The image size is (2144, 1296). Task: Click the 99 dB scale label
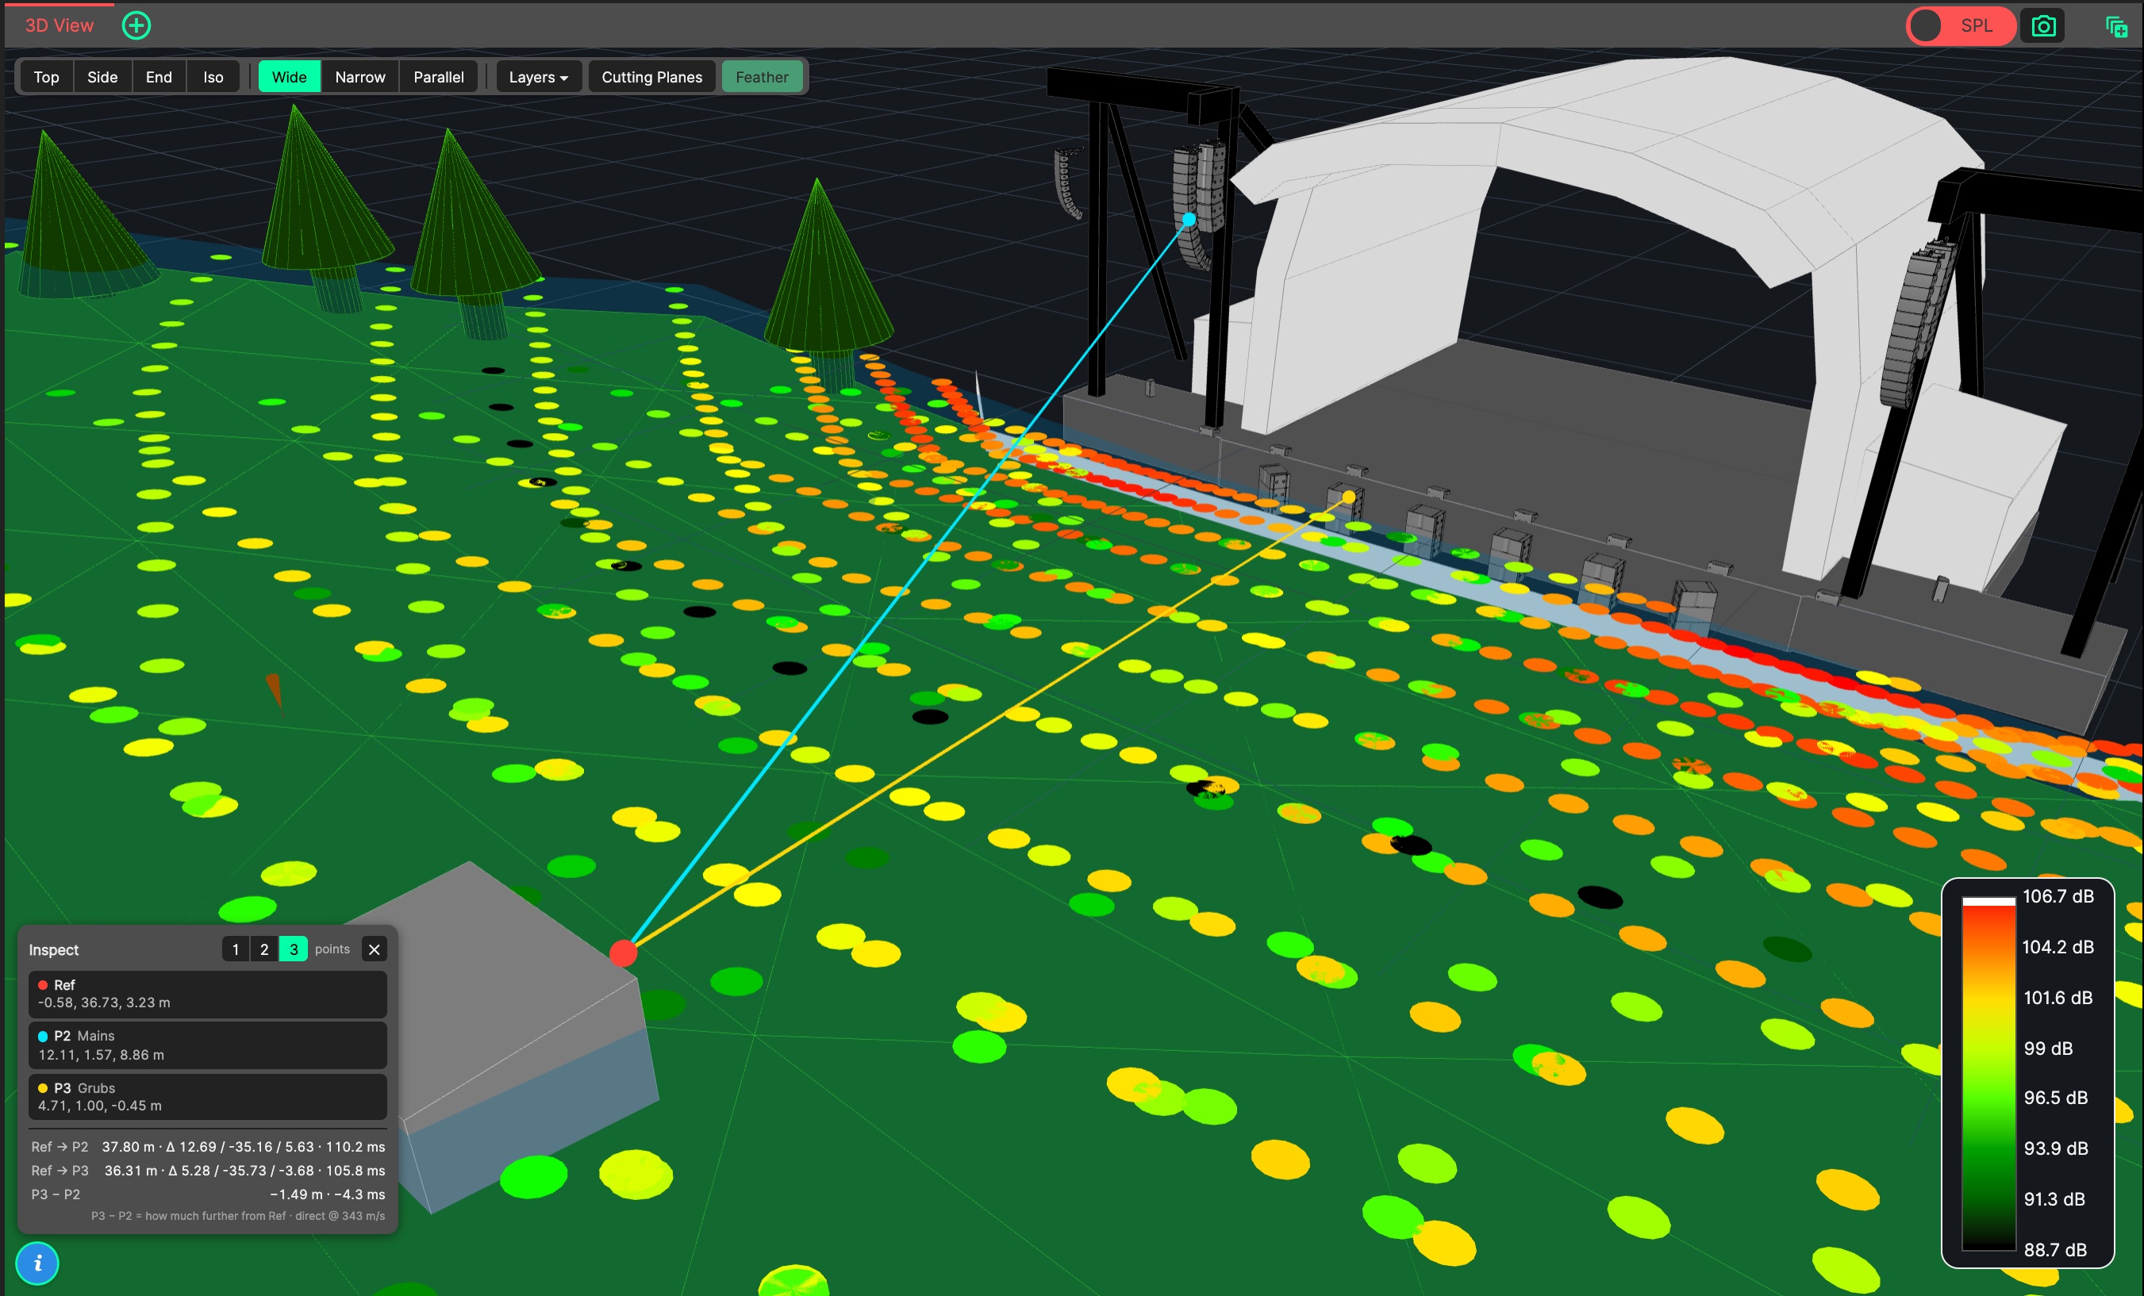2047,1048
